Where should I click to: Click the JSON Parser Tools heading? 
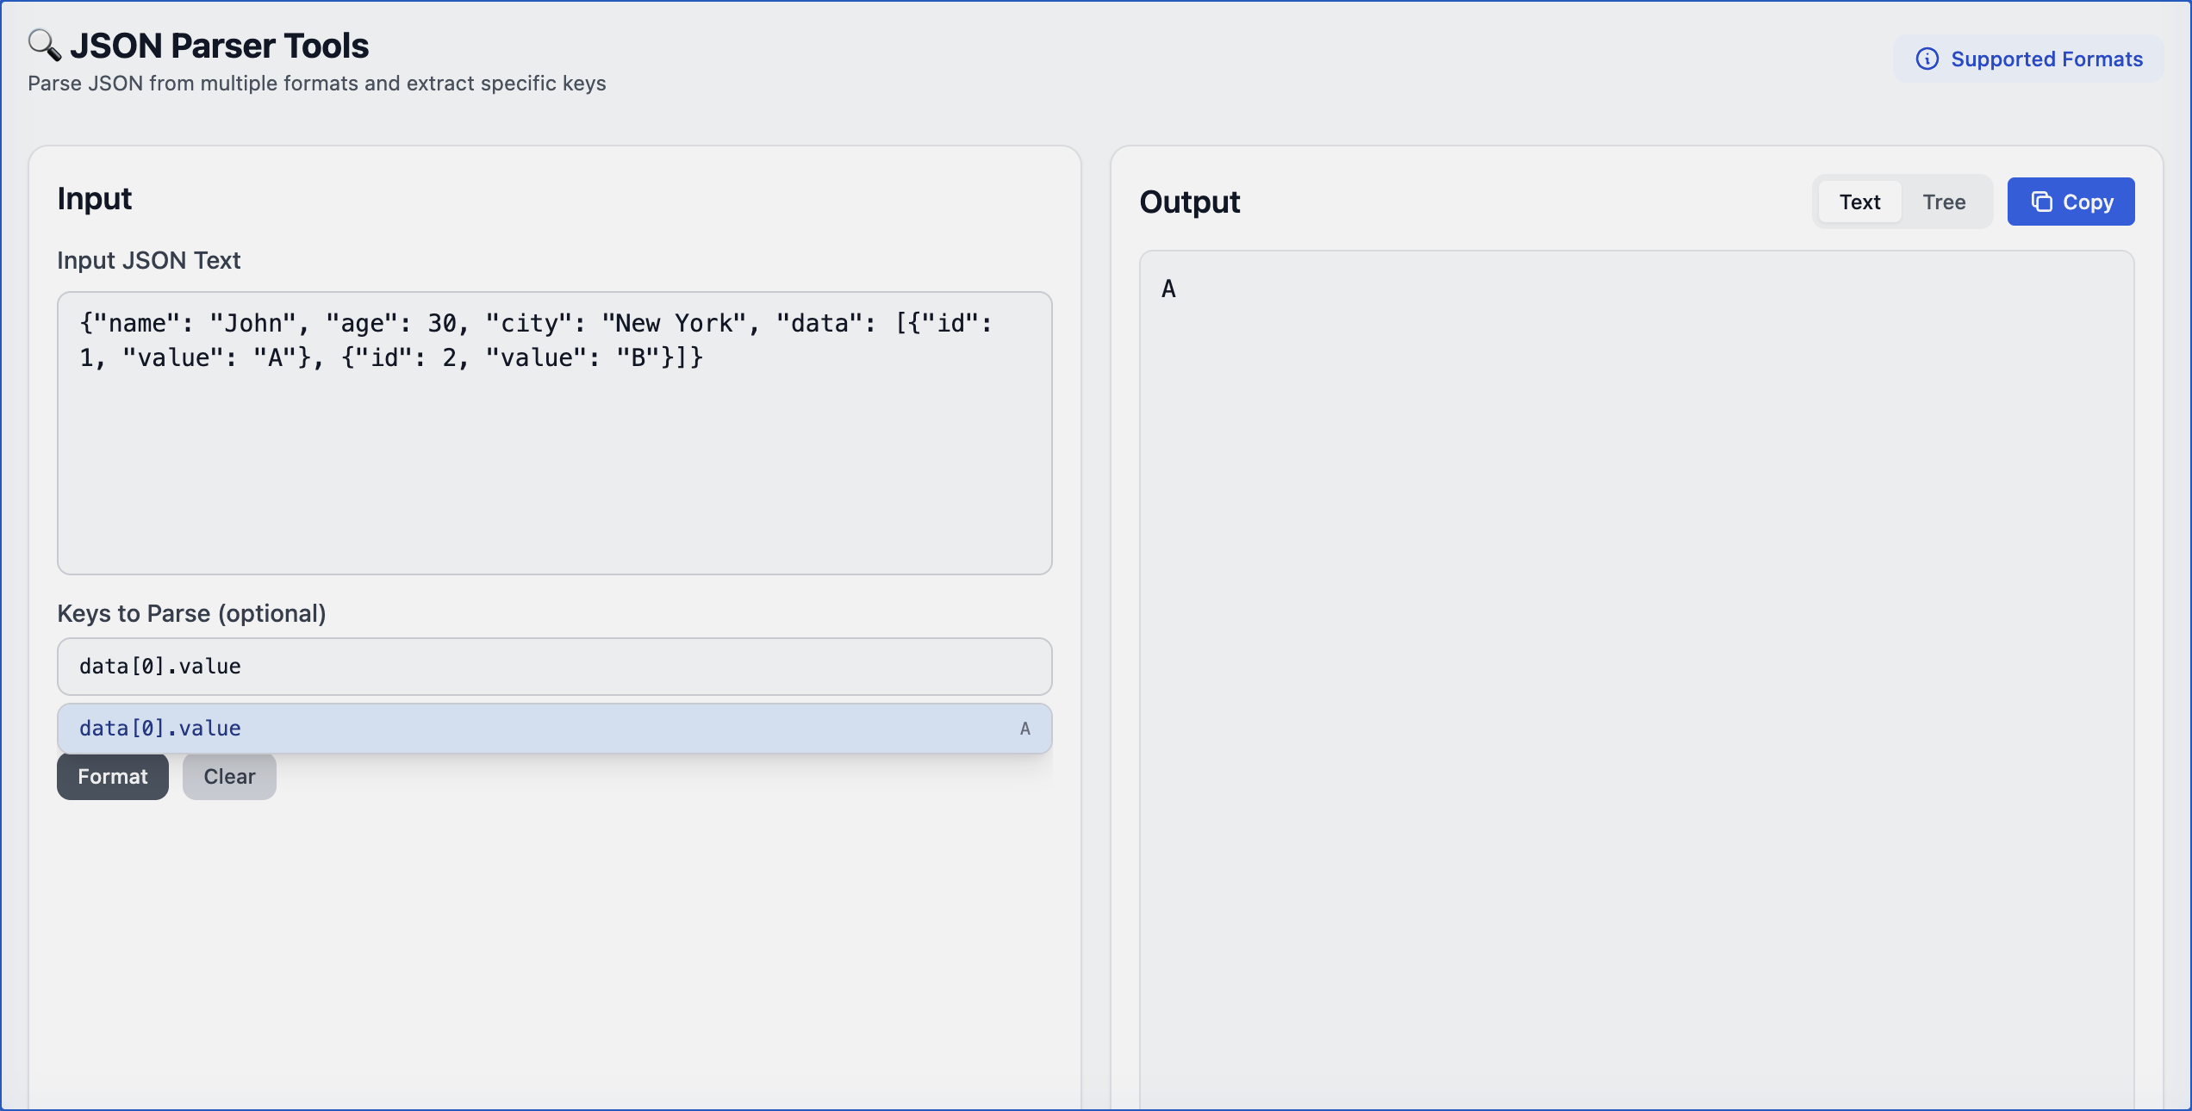[221, 44]
